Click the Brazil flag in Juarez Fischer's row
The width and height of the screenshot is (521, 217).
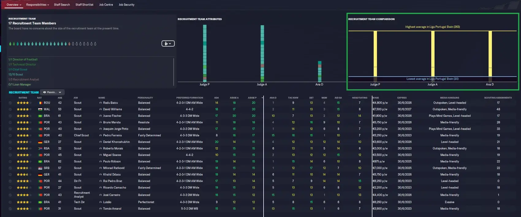click(40, 116)
